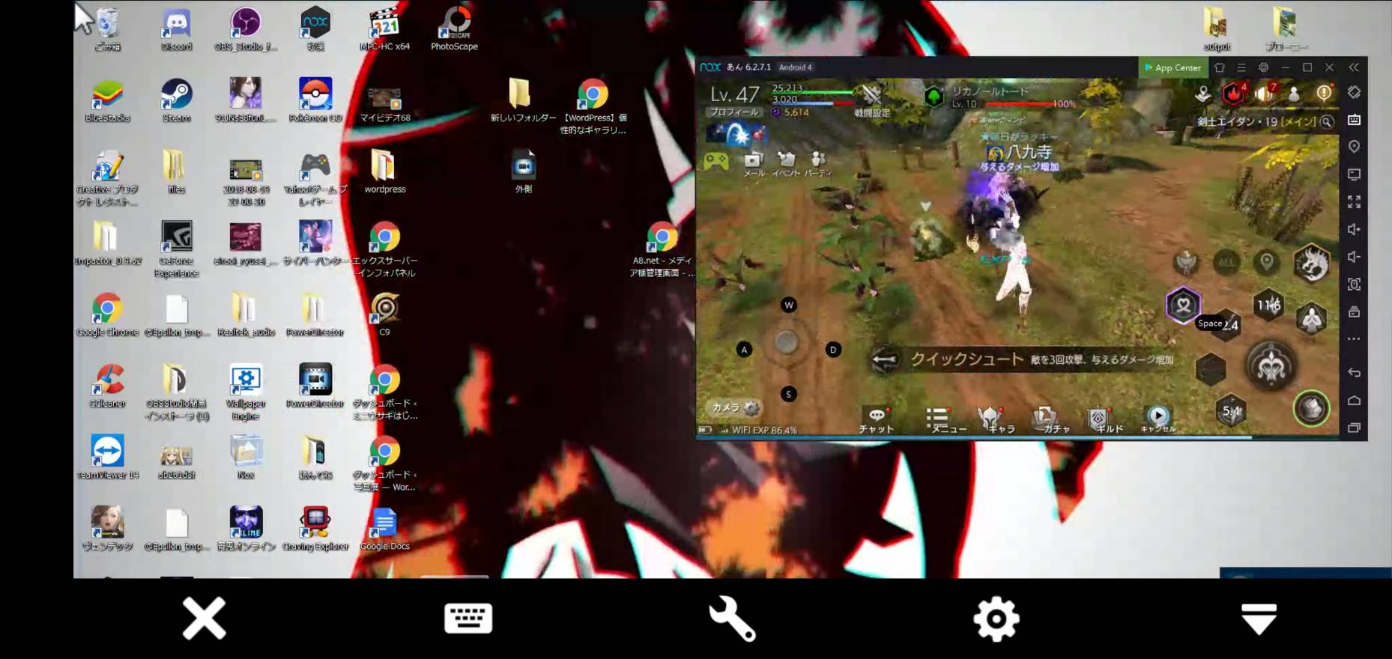The width and height of the screenshot is (1392, 659).
Task: Open 戦闘設定 battle settings in game
Action: point(872,101)
